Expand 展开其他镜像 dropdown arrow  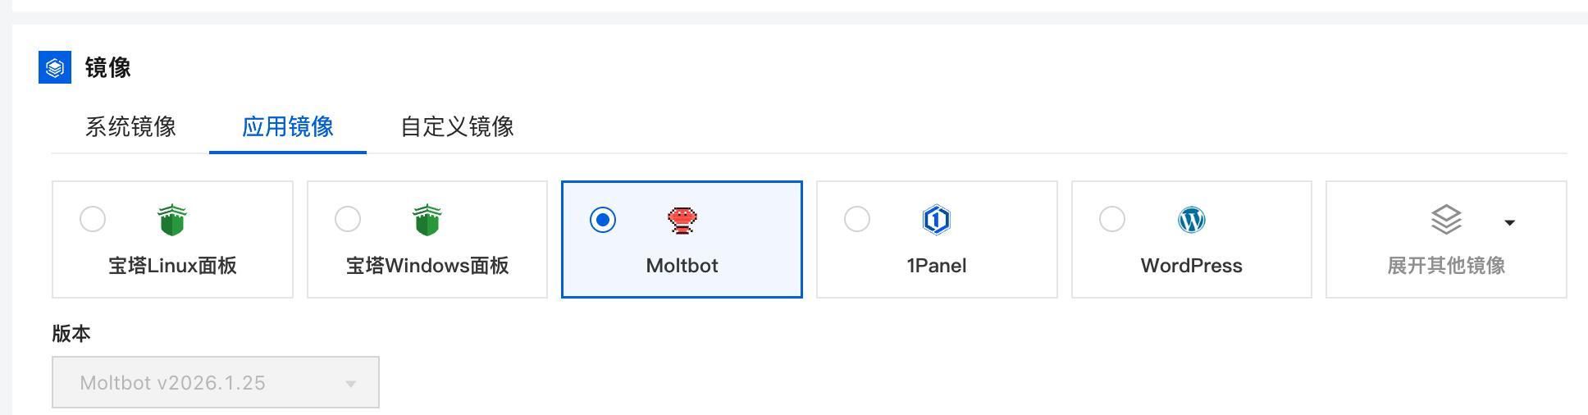(x=1509, y=222)
